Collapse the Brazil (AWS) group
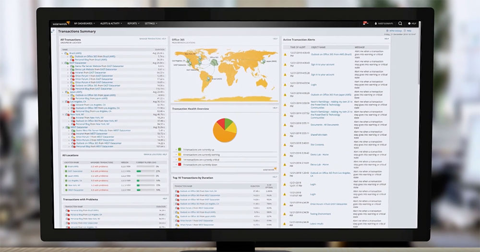 63,53
